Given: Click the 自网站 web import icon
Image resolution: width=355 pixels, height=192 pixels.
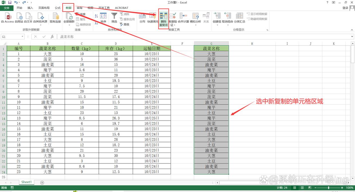Looking at the screenshot, I should coord(19,18).
